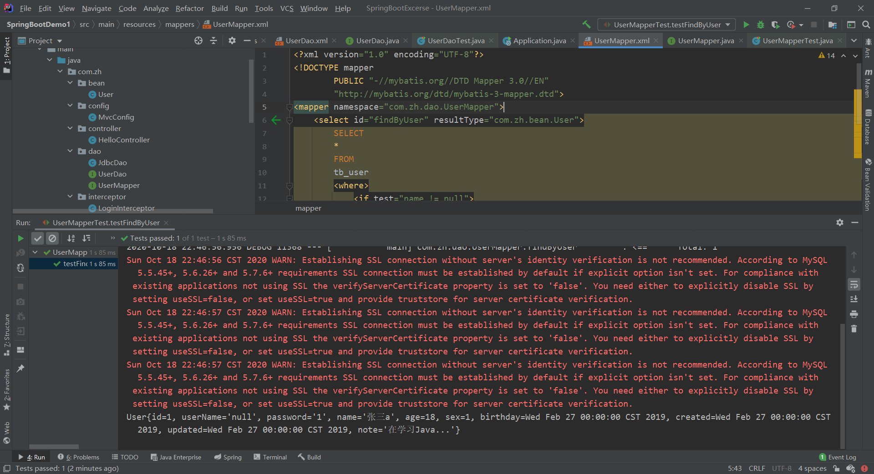874x474 pixels.
Task: Show hidden editor tabs dropdown
Action: click(x=854, y=40)
